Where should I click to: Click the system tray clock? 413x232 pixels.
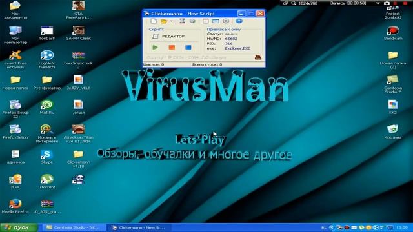coord(402,227)
